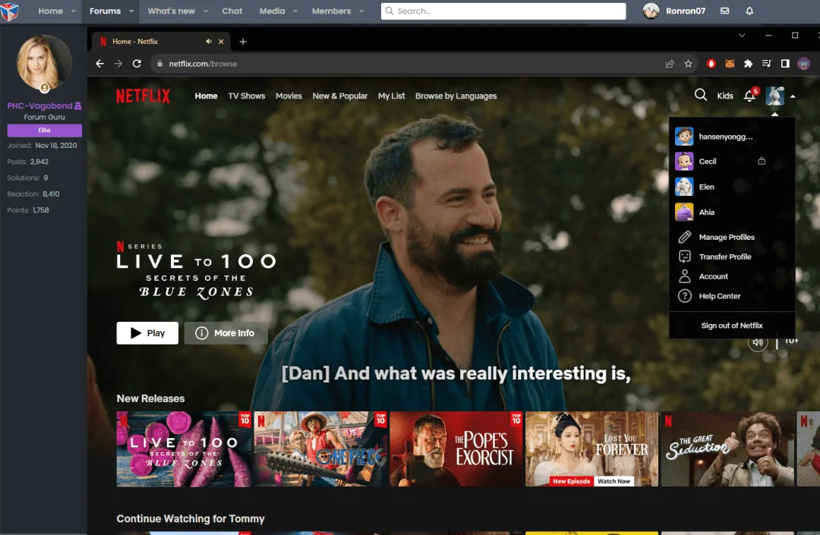Expand the Members dropdown arrow
The image size is (820, 535).
361,11
